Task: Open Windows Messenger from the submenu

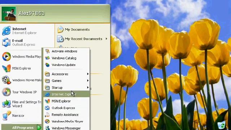Action: pos(66,128)
